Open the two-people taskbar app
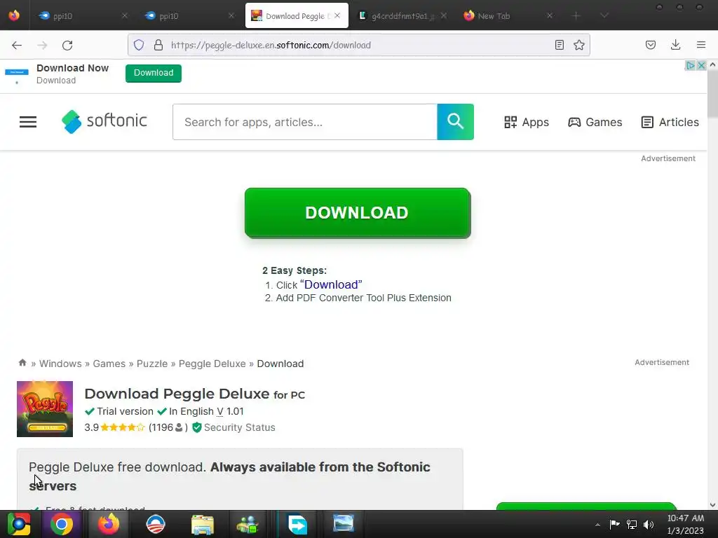Screen dimensions: 718x538 pos(248,524)
